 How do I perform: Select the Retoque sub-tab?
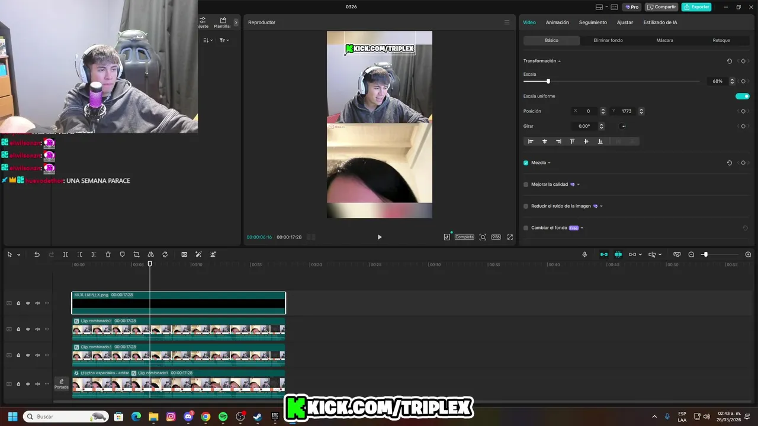(721, 40)
